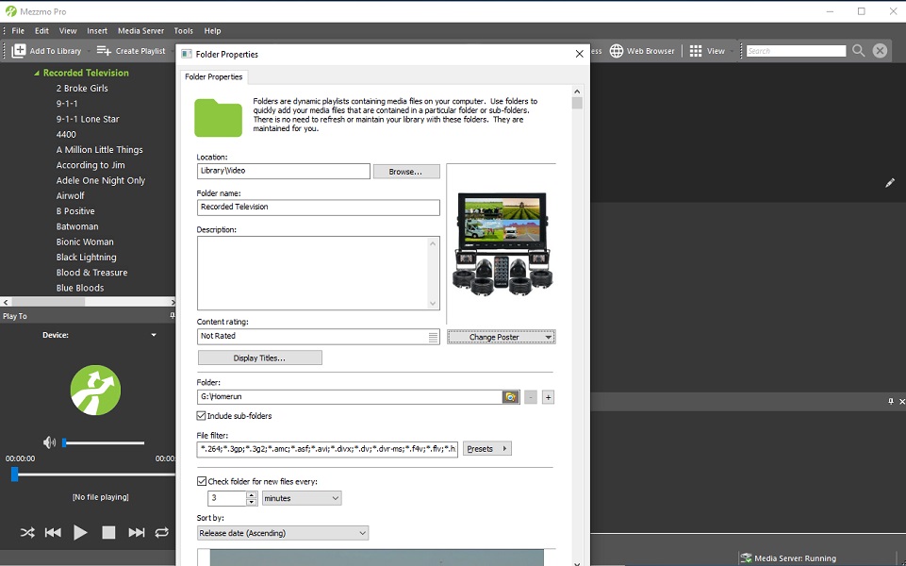Click the folder browse icon beside G:\Homerun

click(510, 397)
